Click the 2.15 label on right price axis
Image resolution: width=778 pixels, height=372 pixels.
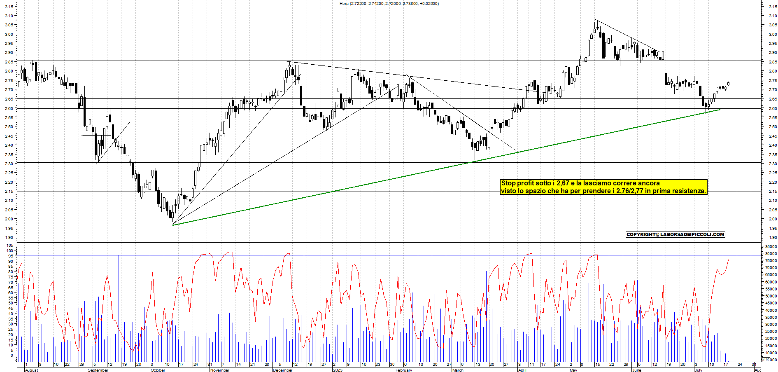[772, 191]
